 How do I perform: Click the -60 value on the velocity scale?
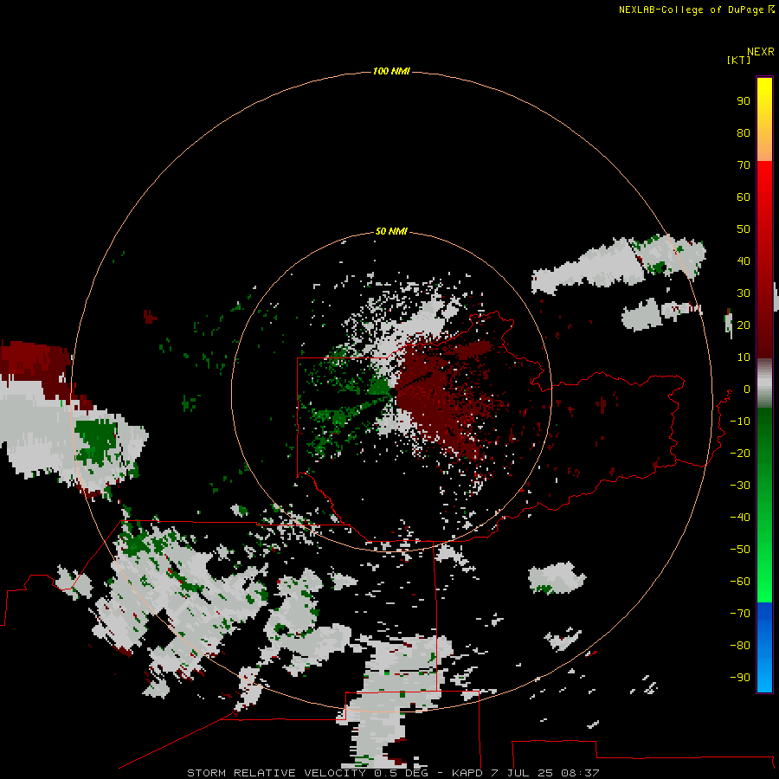pyautogui.click(x=740, y=582)
